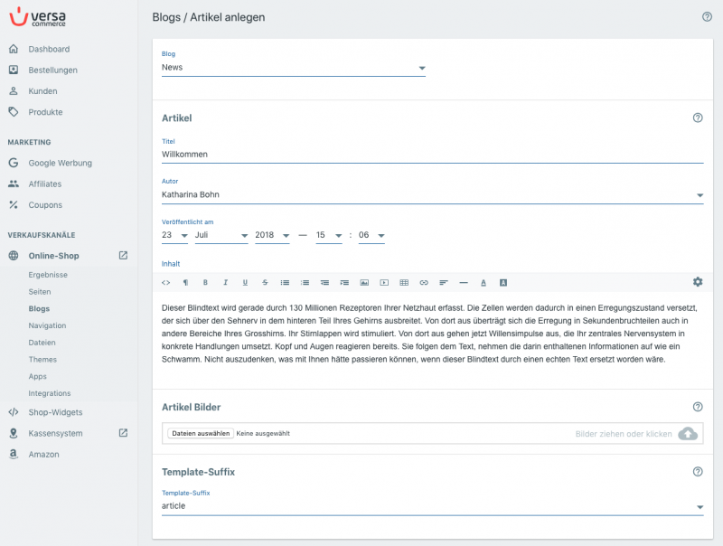Expand the Blog News dropdown
The image size is (723, 546).
[293, 67]
